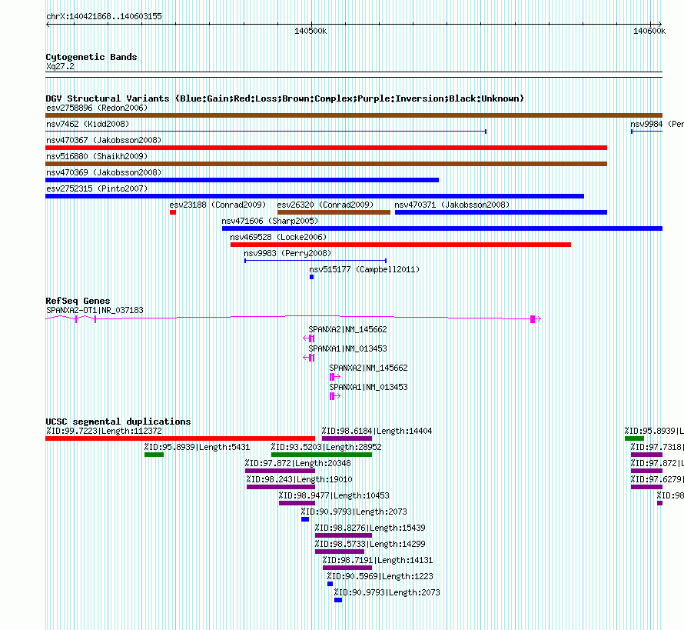This screenshot has height=630, width=684.
Task: Select duplication %ID:98.8276|Length:15439 label
Action: [x=370, y=528]
